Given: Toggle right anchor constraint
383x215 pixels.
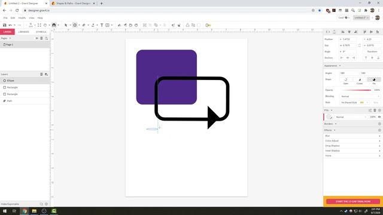Looking at the screenshot, I should (x=354, y=58).
